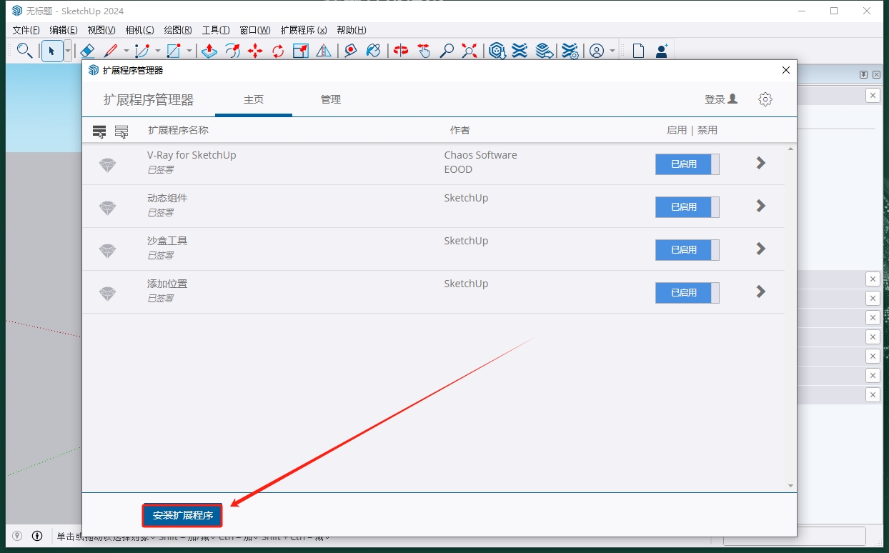Select the Tape Measure tool
The width and height of the screenshot is (889, 553).
point(350,51)
